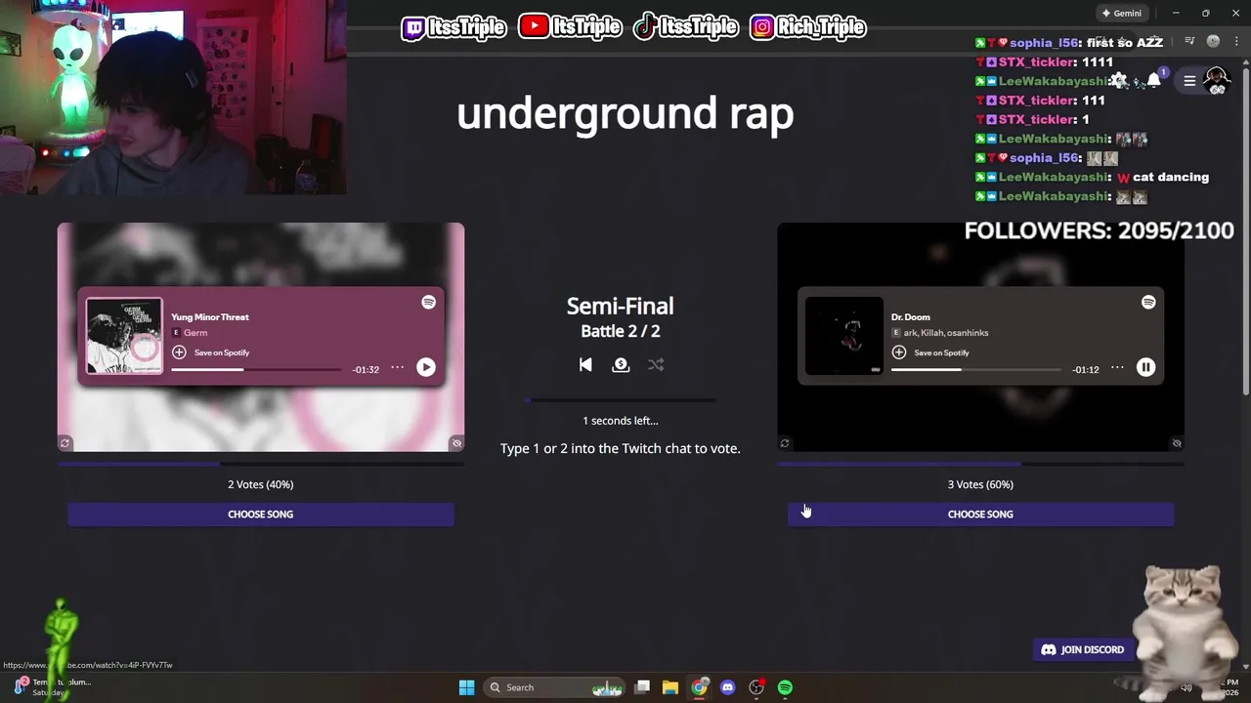1251x703 pixels.
Task: Click the Instagram Rich_Triple badge
Action: (x=807, y=27)
